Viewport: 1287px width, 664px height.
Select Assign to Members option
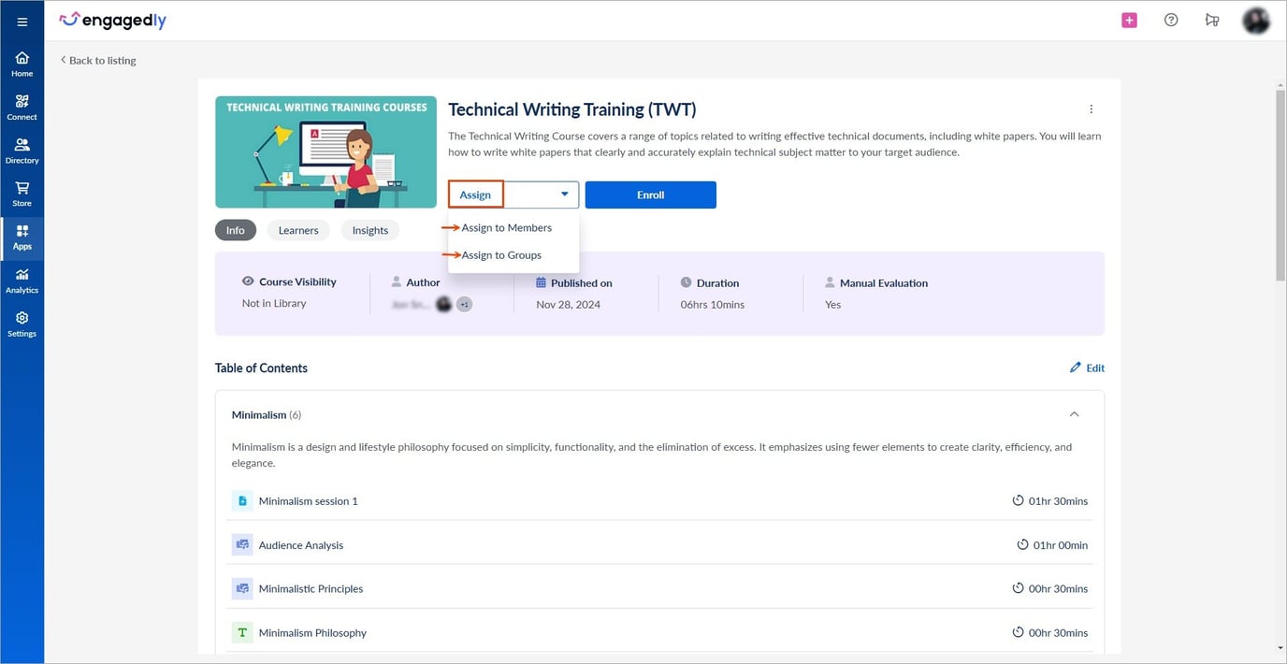pyautogui.click(x=506, y=228)
